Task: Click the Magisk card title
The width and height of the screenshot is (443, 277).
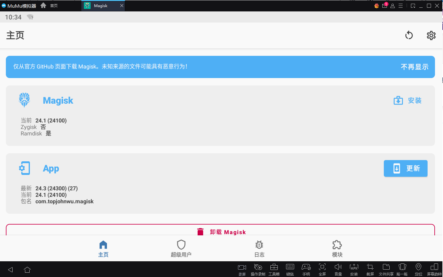Action: coord(58,101)
